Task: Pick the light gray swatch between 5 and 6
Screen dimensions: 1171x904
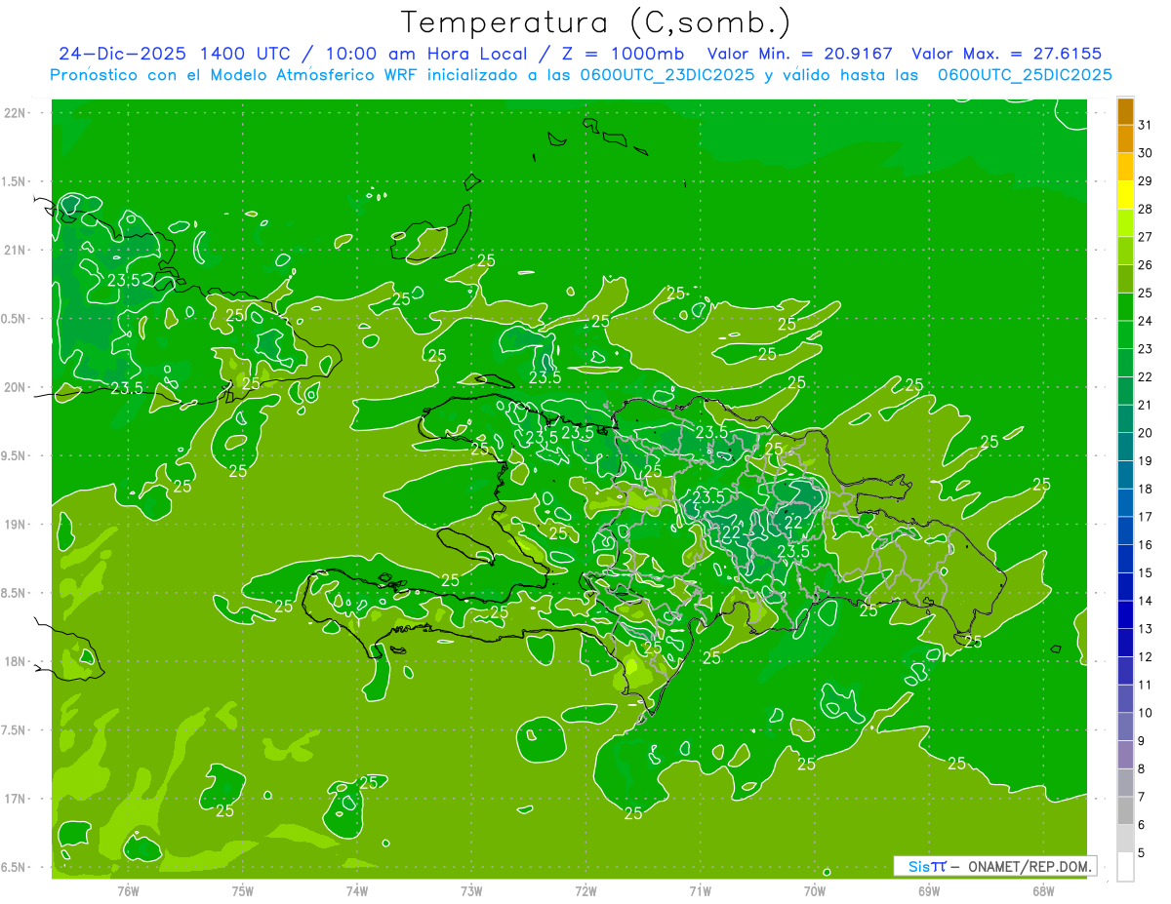Action: pyautogui.click(x=1125, y=839)
